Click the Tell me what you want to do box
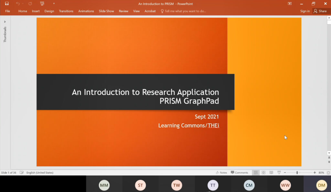 tap(183, 11)
